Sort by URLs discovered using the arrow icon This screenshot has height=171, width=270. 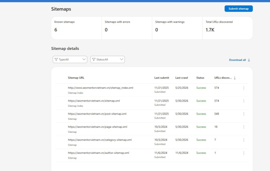pyautogui.click(x=234, y=78)
